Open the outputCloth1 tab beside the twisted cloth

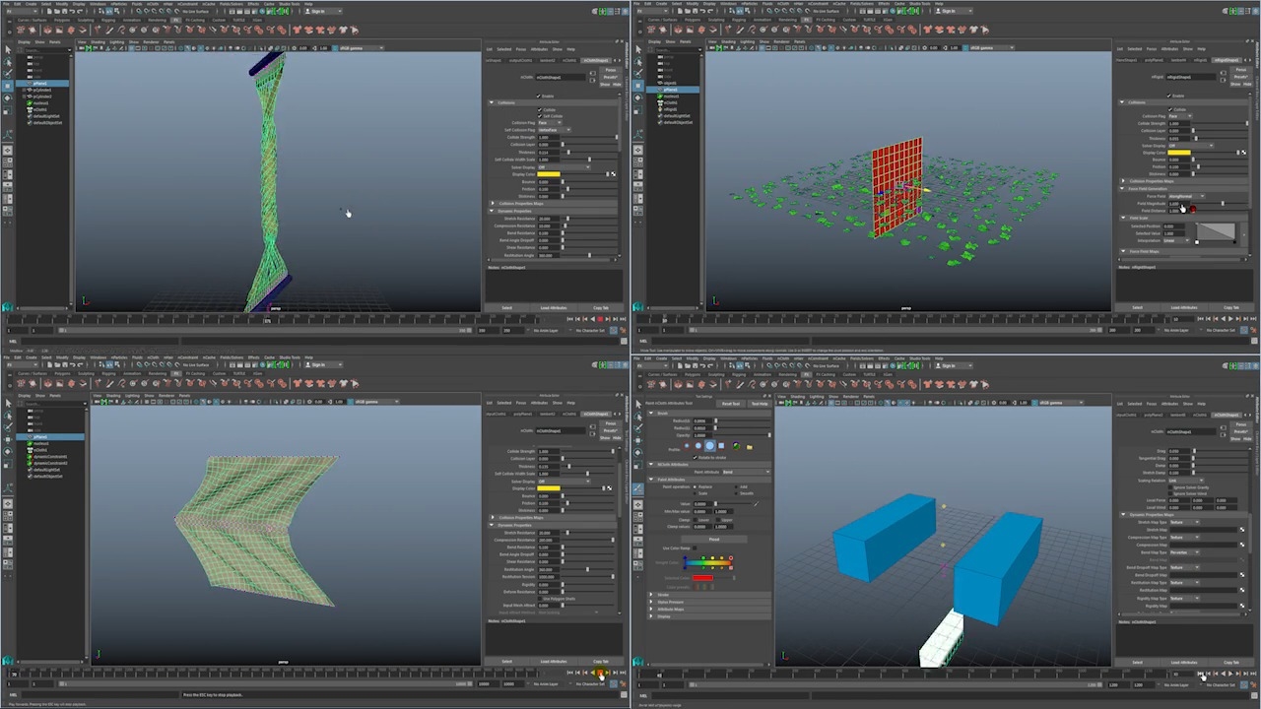click(520, 60)
